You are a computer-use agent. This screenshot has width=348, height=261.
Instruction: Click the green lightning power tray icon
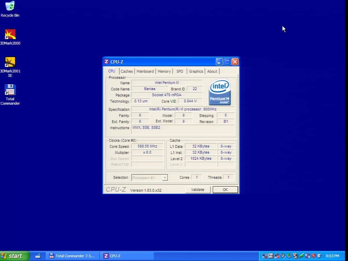coord(301,256)
